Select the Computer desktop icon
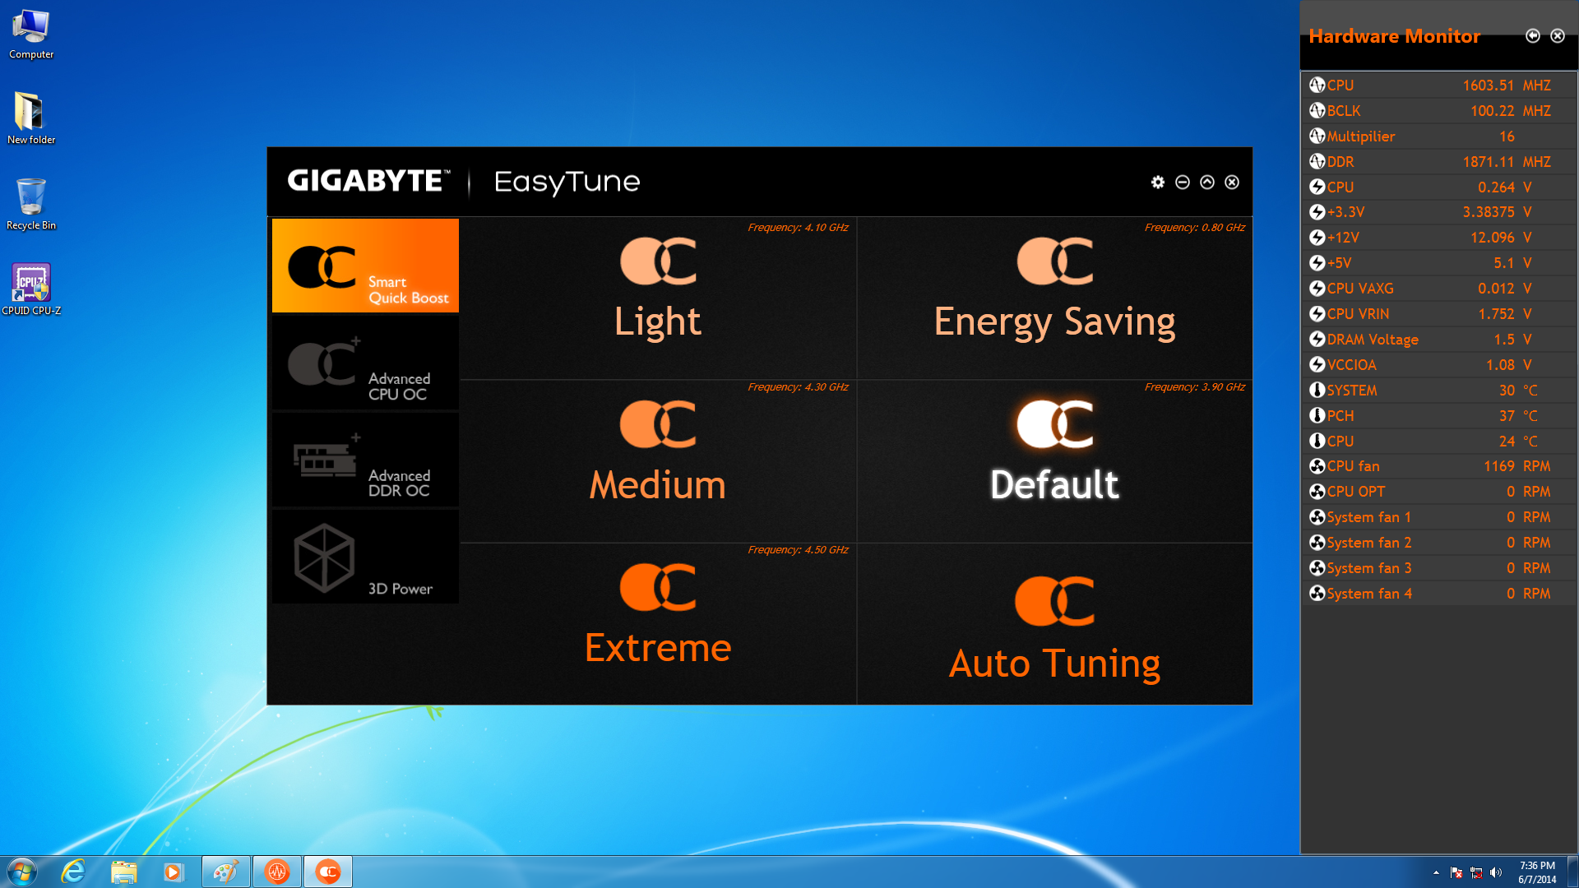The width and height of the screenshot is (1579, 888). tap(31, 35)
